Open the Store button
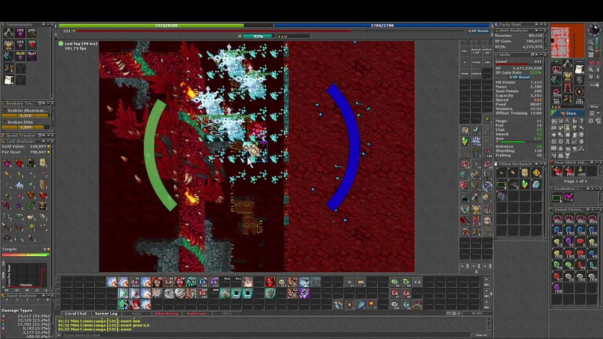Image resolution: width=603 pixels, height=339 pixels. (x=568, y=113)
